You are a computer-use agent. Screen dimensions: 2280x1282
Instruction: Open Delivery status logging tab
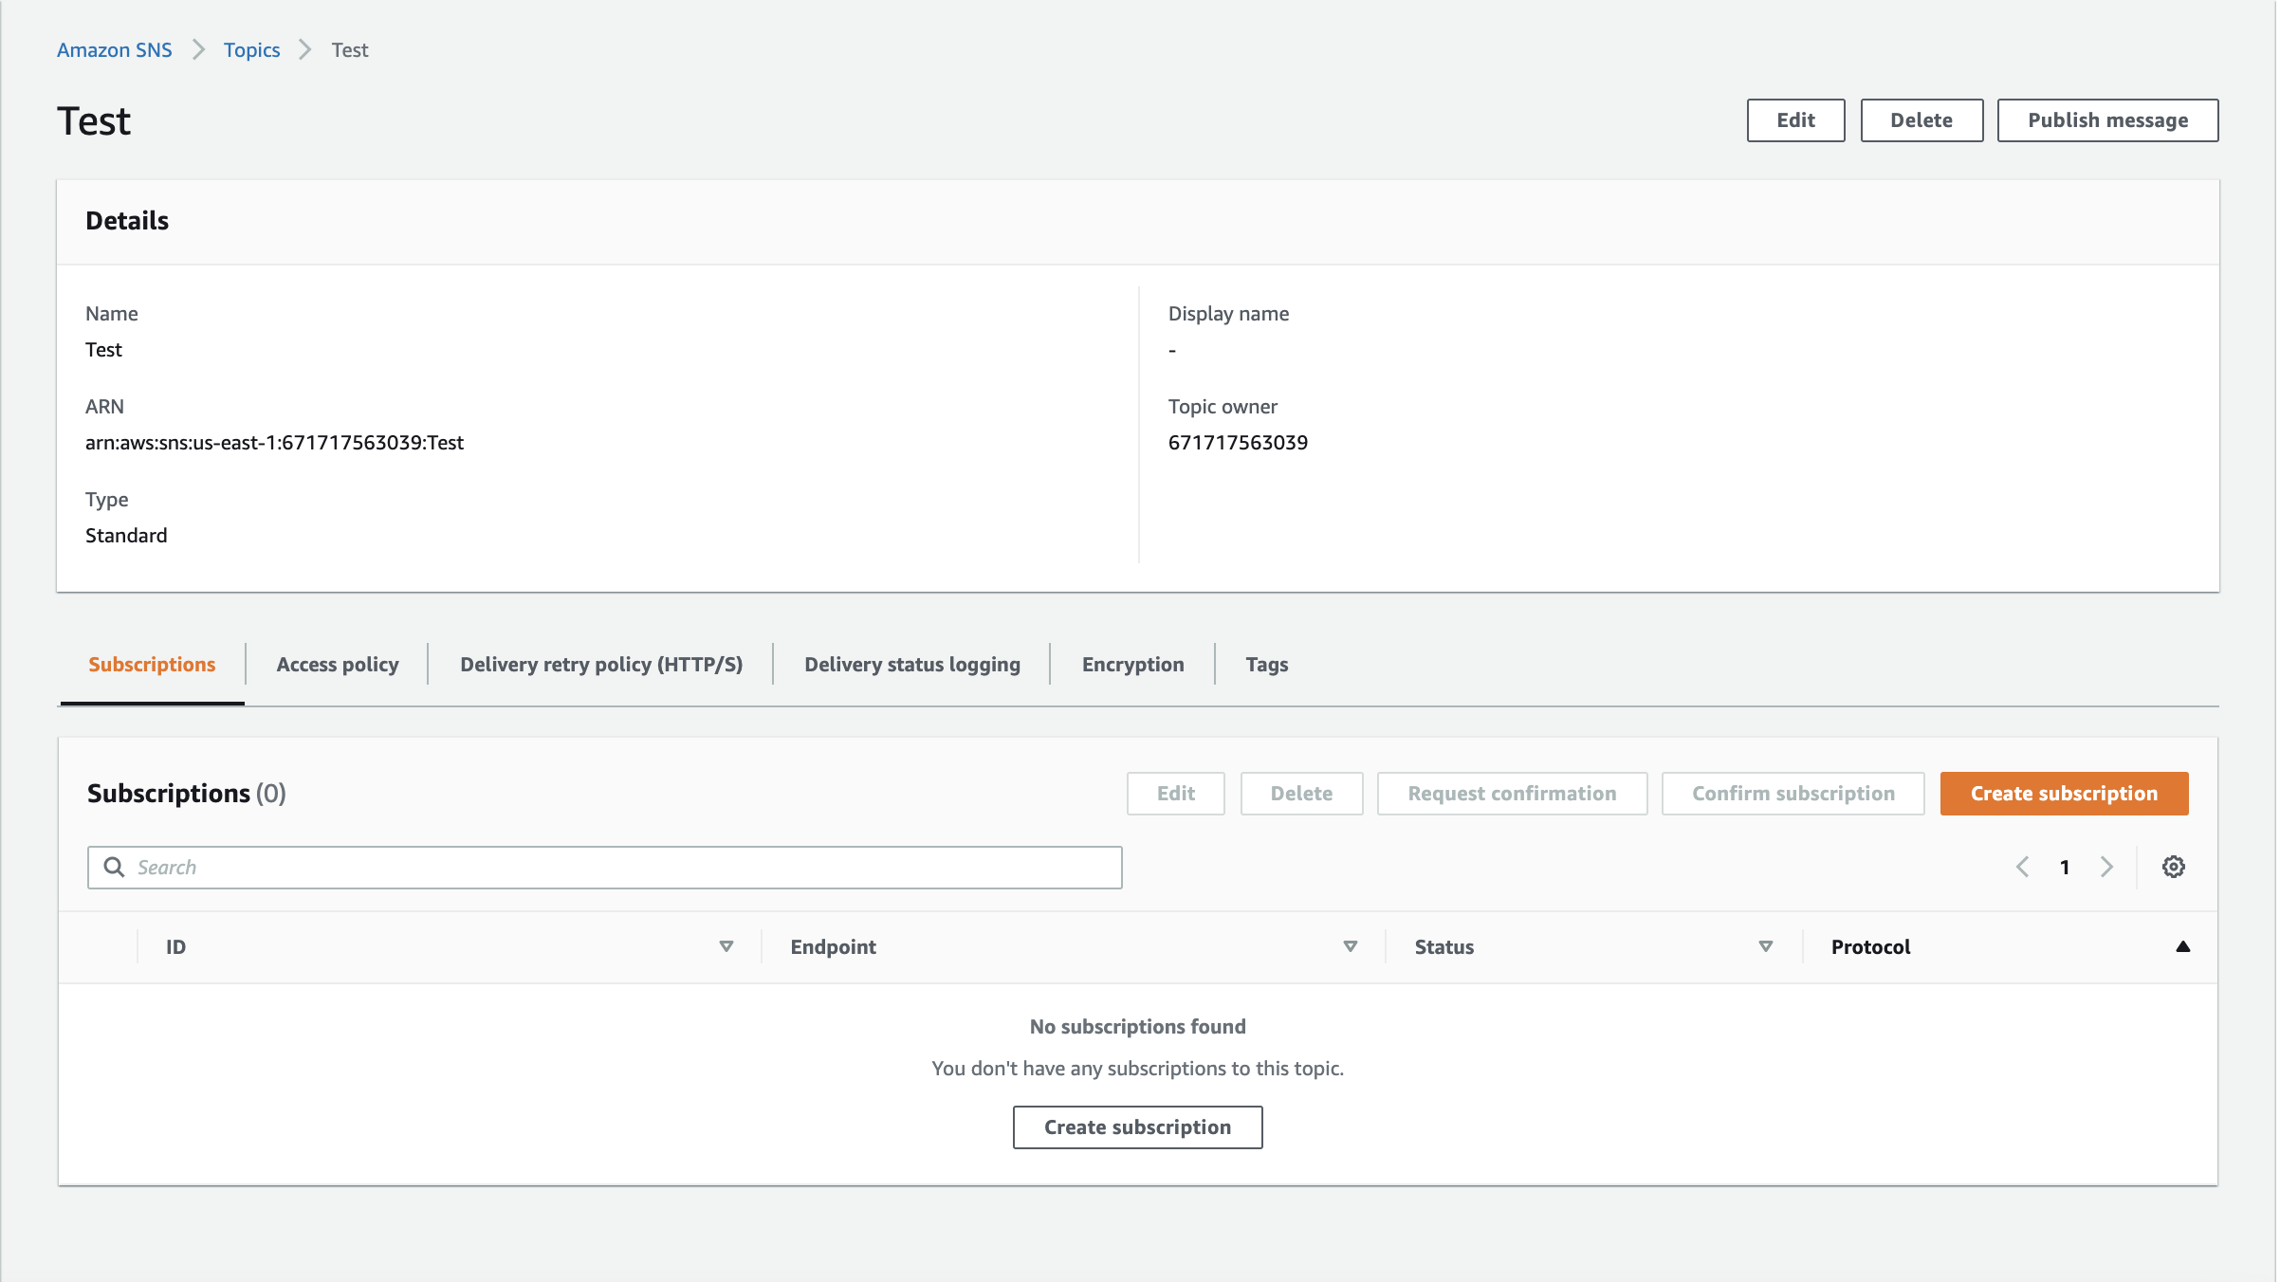pyautogui.click(x=911, y=665)
